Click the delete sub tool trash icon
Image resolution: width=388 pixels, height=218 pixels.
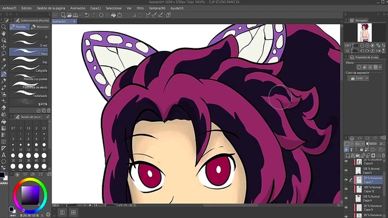click(48, 110)
